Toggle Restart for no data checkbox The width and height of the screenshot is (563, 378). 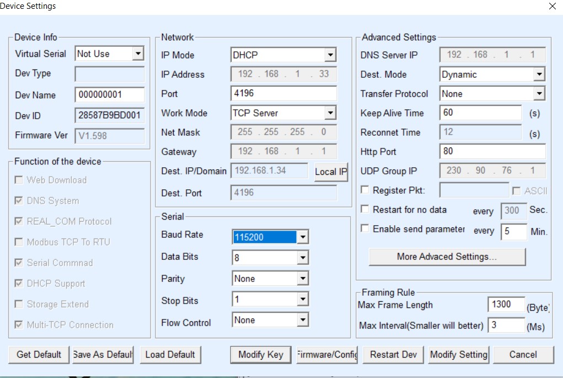365,210
